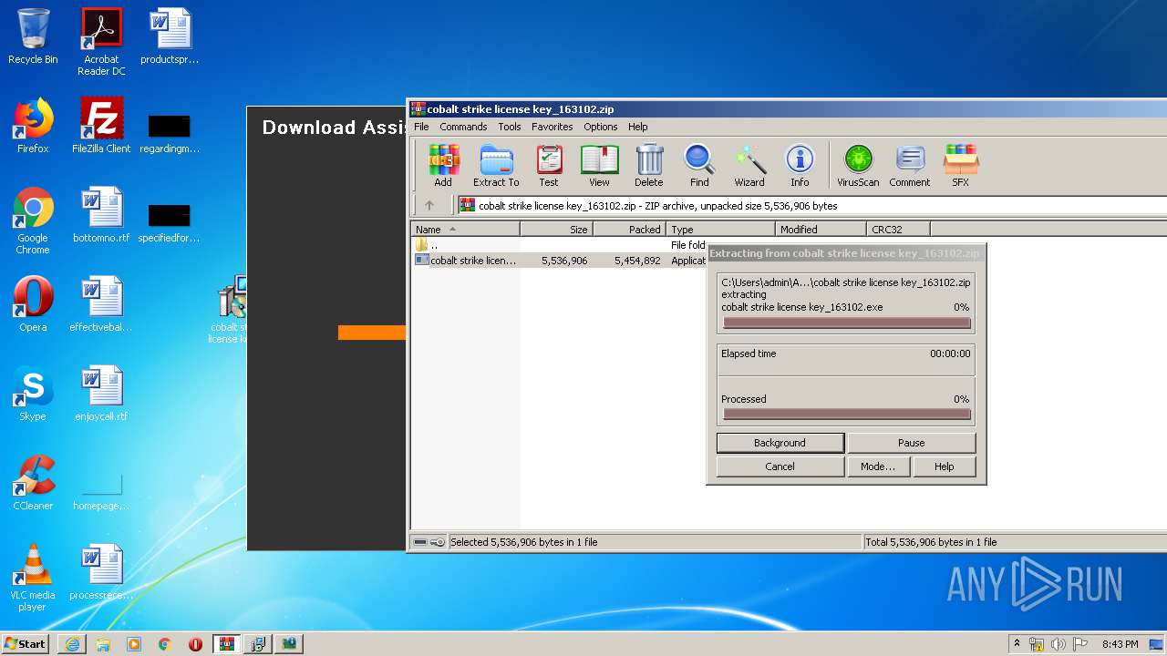This screenshot has height=656, width=1167.
Task: Click the Mode... button
Action: (x=878, y=466)
